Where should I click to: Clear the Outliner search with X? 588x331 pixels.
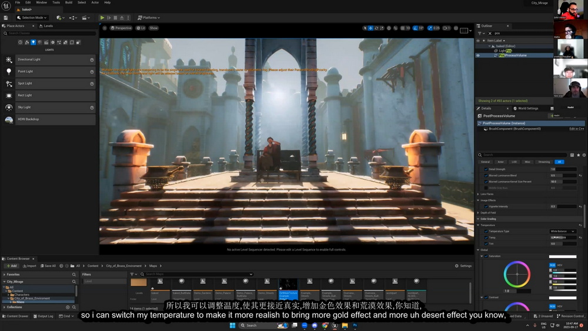490,34
